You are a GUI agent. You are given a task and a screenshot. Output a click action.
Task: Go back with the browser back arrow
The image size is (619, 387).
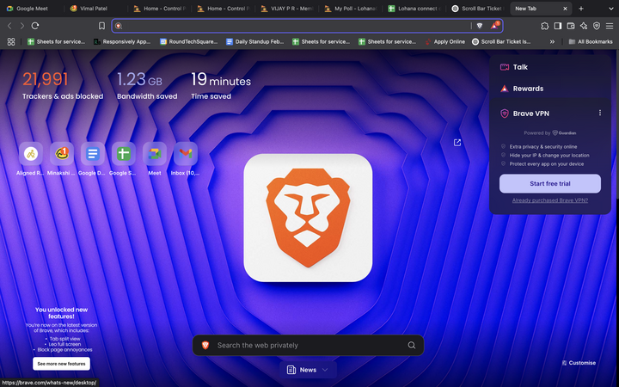point(9,26)
